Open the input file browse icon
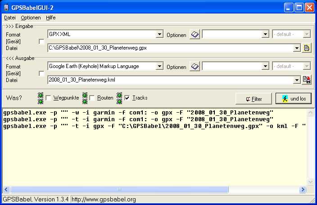Screen dimensions: 317x205 click(x=307, y=48)
